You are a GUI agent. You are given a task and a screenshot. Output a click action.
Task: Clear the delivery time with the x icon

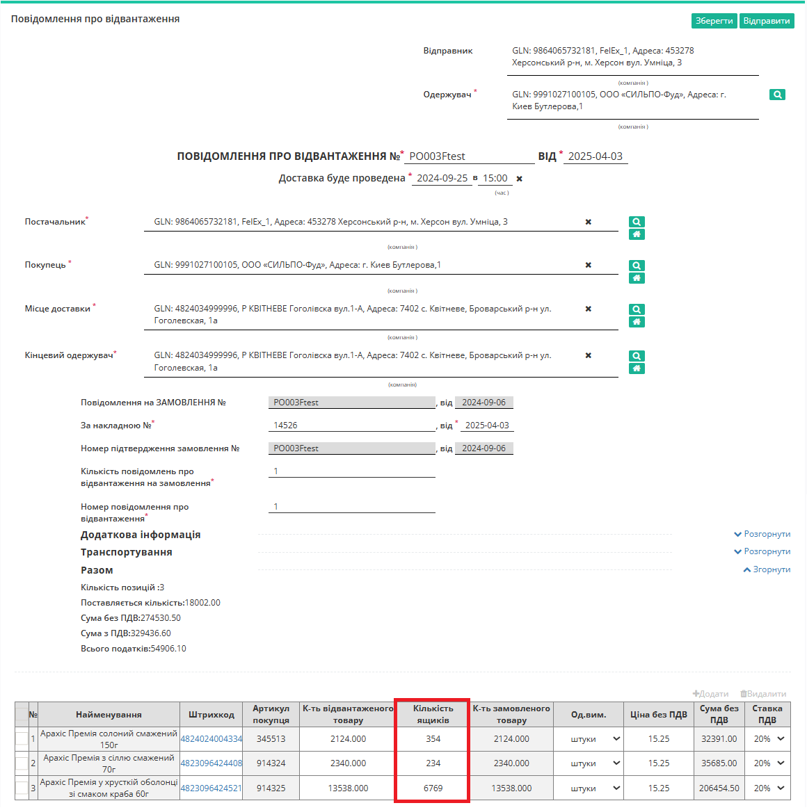(x=520, y=179)
